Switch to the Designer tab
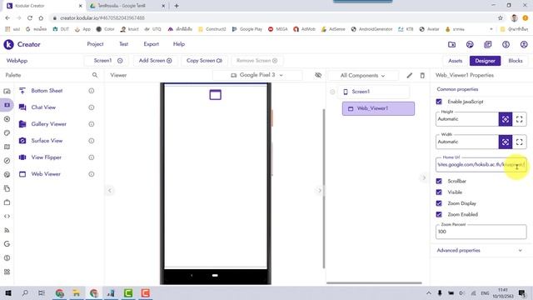 pyautogui.click(x=485, y=61)
